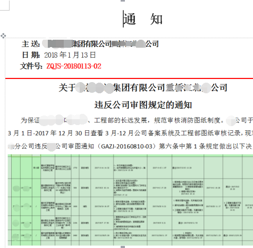The image size is (253, 248).
Task: Click the '文件号:' label
Action: (31, 66)
